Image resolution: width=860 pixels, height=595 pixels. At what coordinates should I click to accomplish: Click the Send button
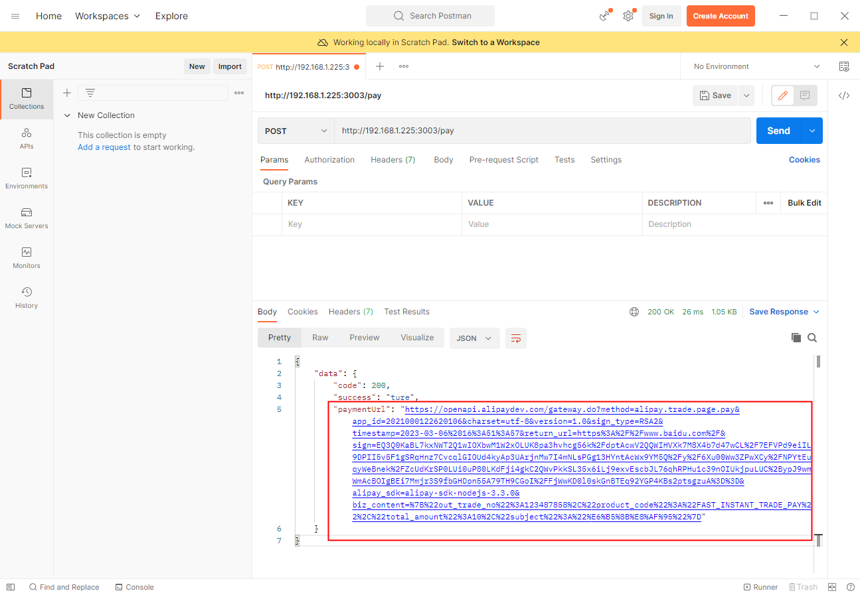tap(779, 131)
